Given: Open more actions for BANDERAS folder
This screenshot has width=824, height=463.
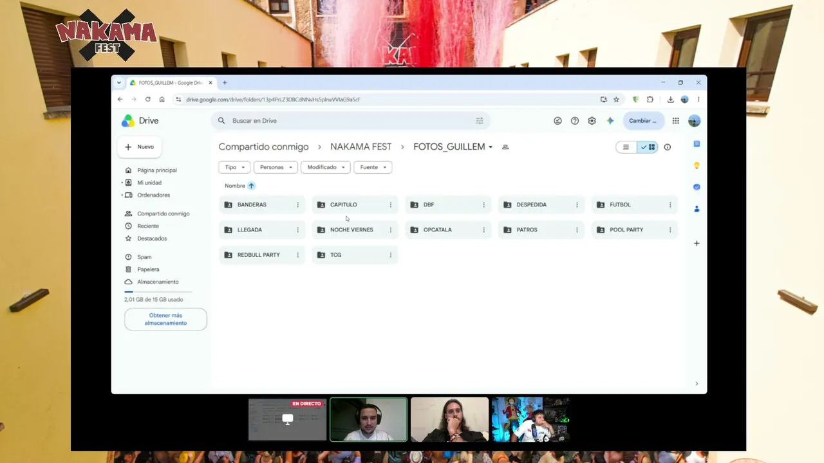Looking at the screenshot, I should pyautogui.click(x=297, y=204).
